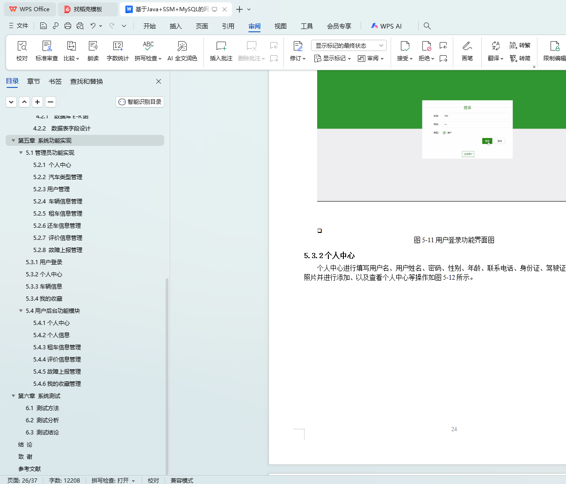Viewport: 566px width, 484px height.
Task: Go to WPS Office home tab
Action: pos(29,9)
